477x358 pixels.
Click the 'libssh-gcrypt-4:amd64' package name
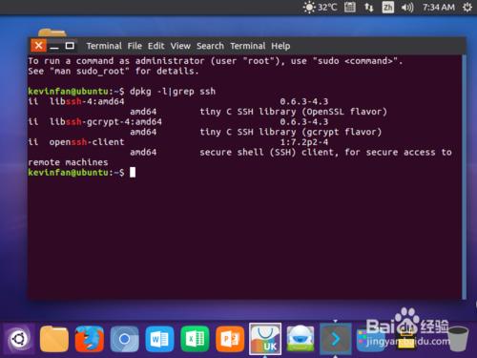coord(106,122)
